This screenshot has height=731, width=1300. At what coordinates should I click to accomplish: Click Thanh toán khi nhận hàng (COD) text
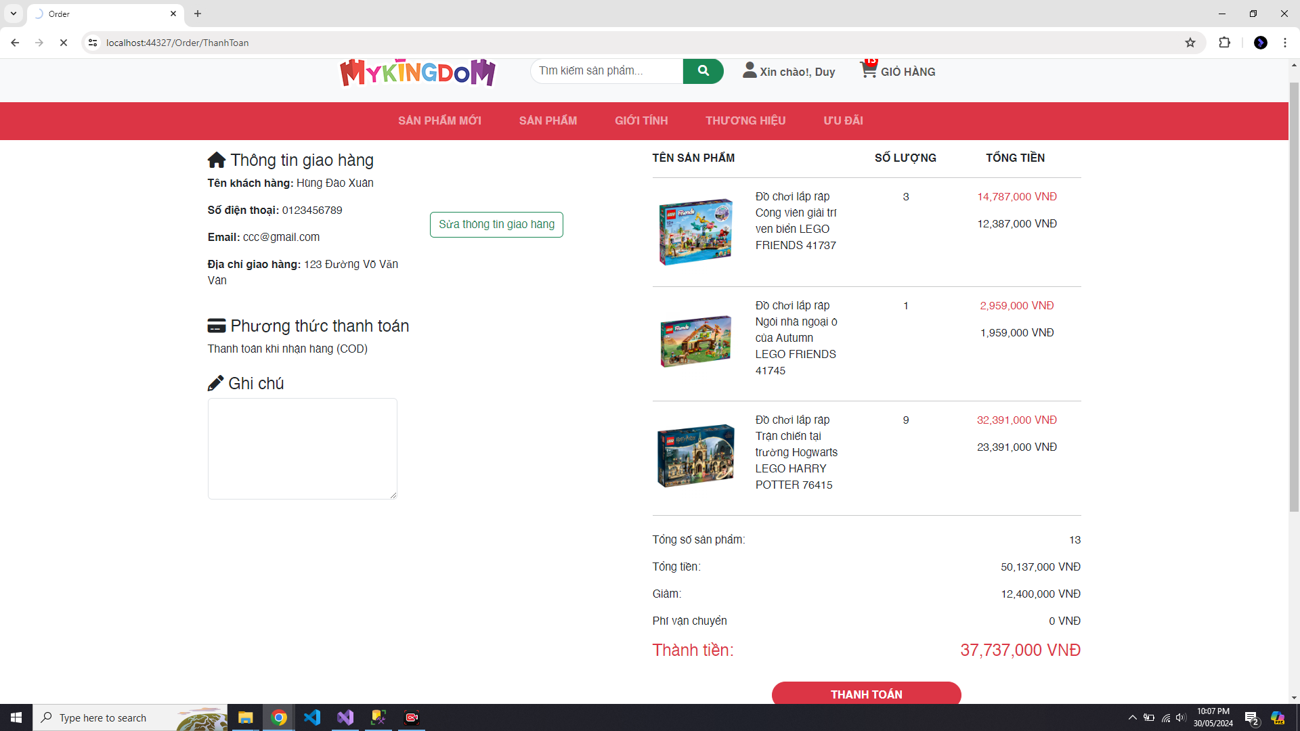tap(288, 349)
